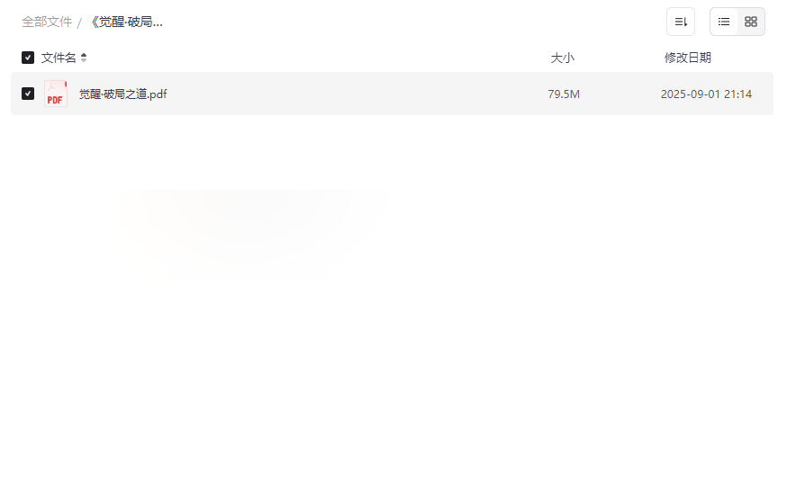Sort files by the 大小 column
The image size is (787, 484).
coord(562,58)
